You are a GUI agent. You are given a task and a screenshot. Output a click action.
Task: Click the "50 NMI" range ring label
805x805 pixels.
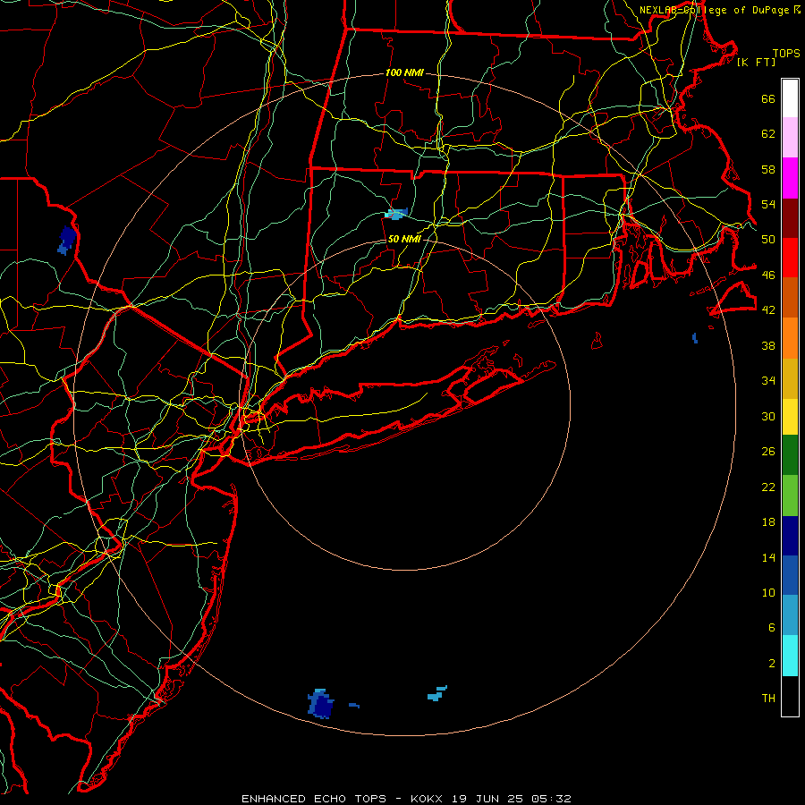pos(404,239)
